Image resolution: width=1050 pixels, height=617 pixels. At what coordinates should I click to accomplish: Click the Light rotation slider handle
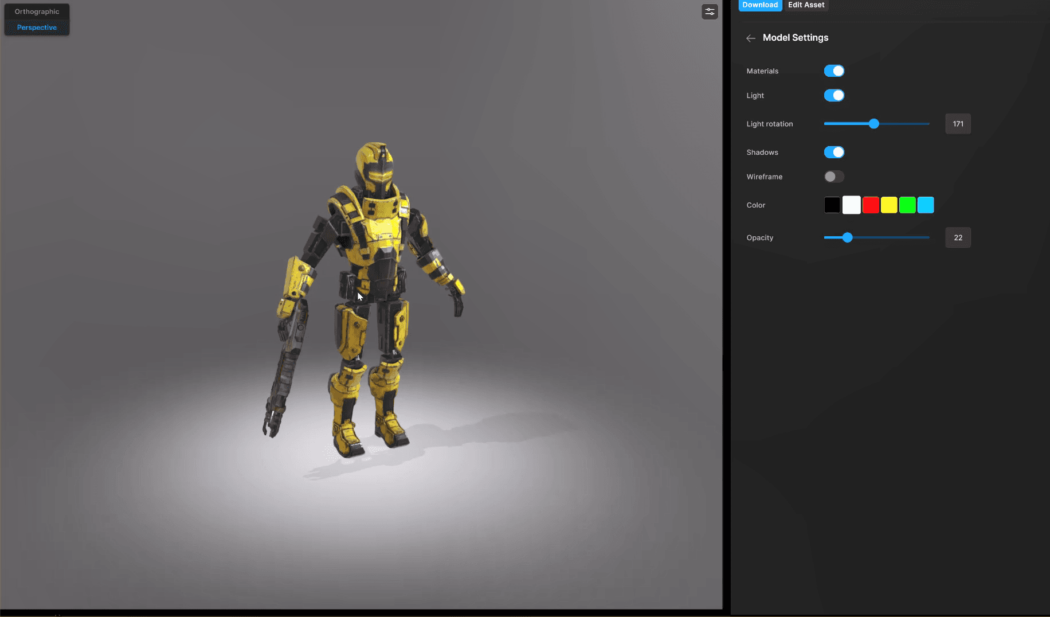pos(873,123)
